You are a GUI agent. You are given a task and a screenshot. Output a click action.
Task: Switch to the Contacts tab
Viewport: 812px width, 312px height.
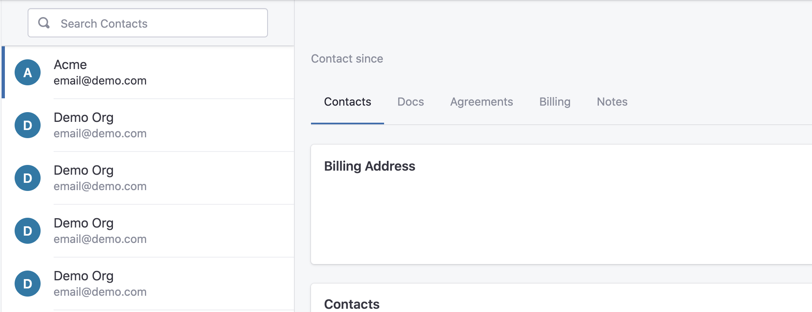pyautogui.click(x=348, y=102)
